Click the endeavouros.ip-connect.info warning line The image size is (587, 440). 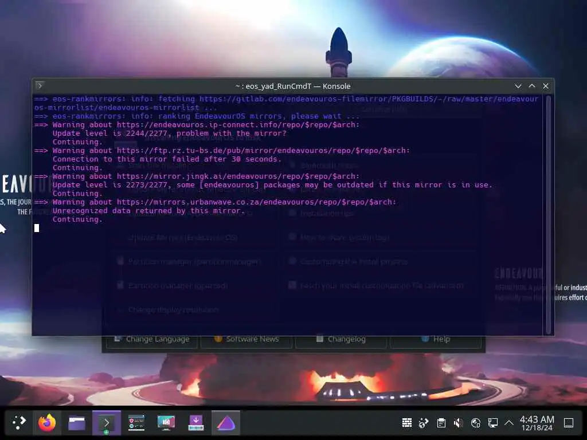[x=197, y=124]
